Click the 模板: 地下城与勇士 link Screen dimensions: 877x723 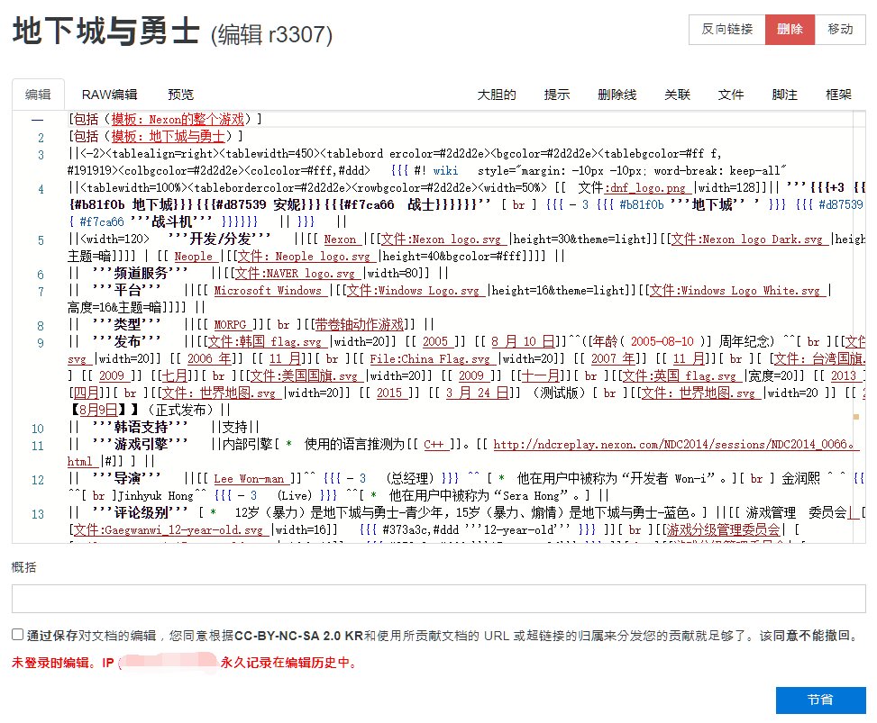(x=168, y=136)
